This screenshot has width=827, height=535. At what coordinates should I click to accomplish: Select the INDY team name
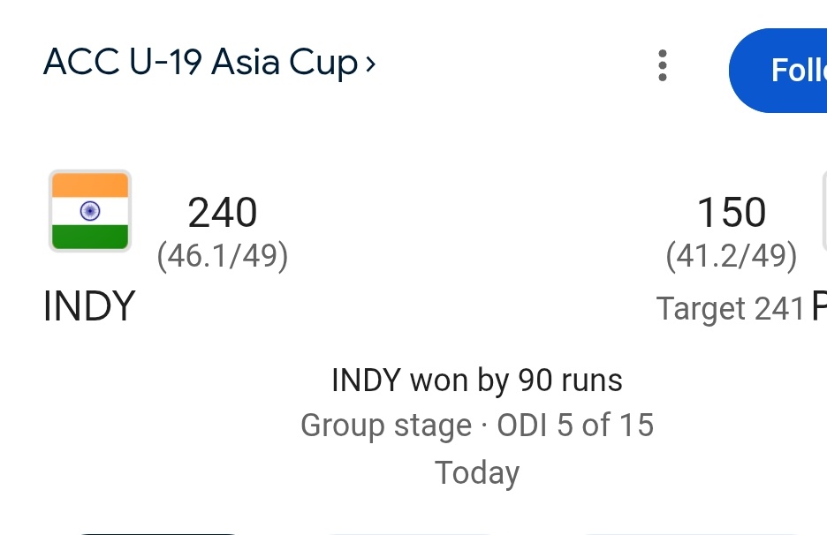tap(89, 306)
